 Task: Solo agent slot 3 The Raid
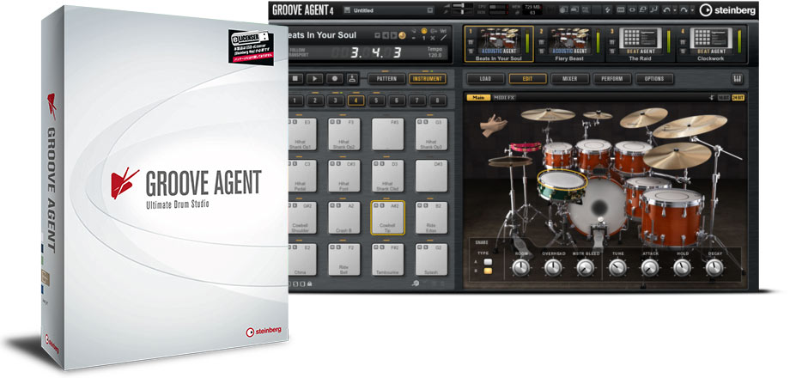(612, 52)
